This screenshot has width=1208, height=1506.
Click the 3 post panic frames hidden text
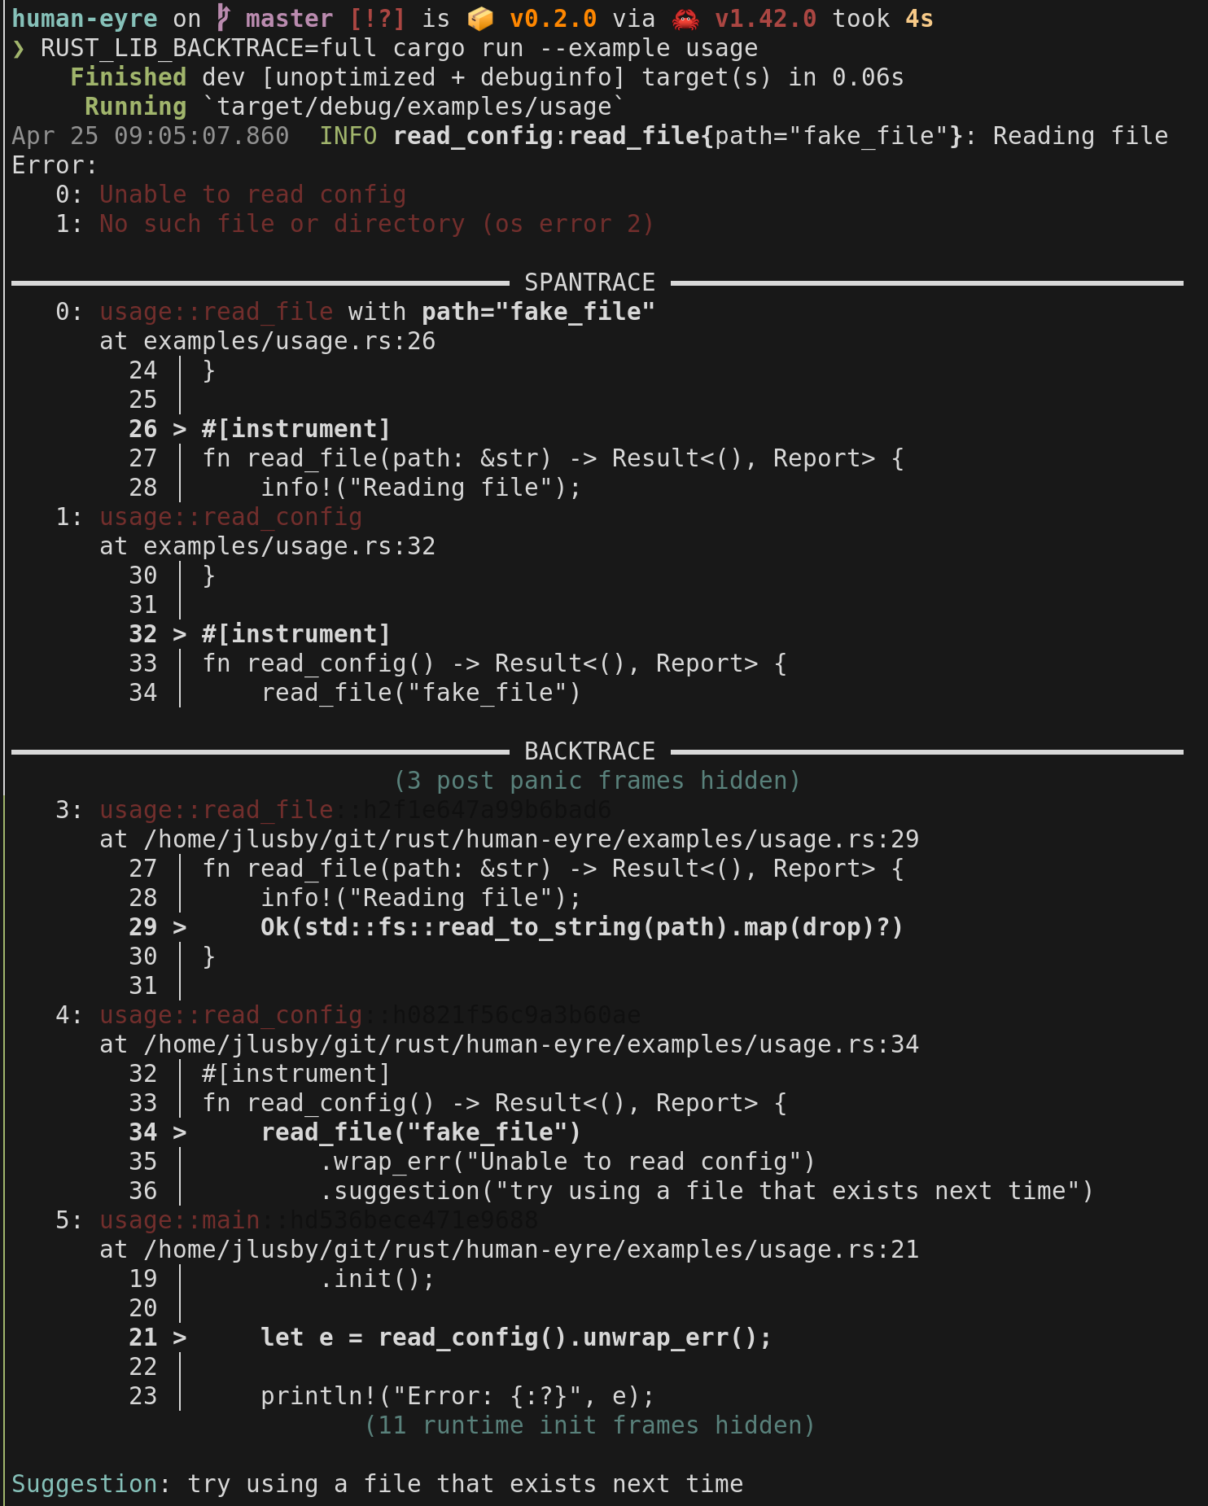point(597,781)
